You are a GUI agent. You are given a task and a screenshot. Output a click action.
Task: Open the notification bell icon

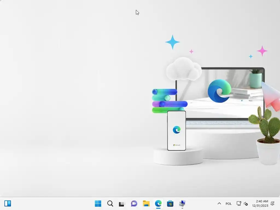click(x=273, y=203)
